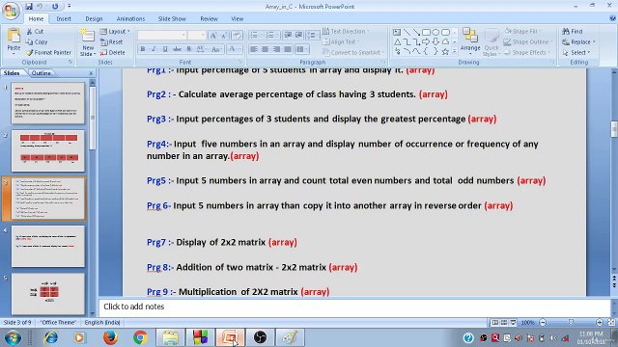Image resolution: width=618 pixels, height=347 pixels.
Task: Change line spacing
Action: tap(312, 36)
